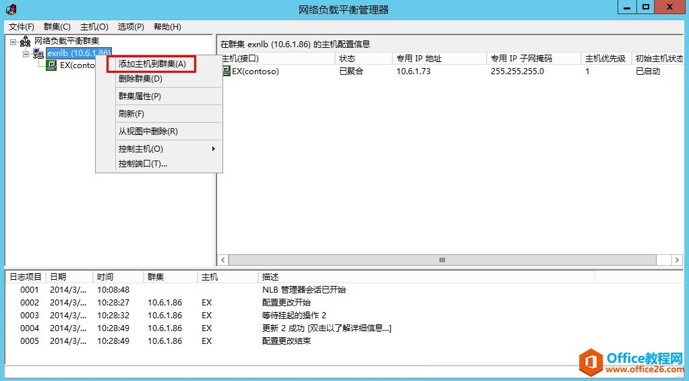
Task: Sort by 主机(接口) column header
Action: click(277, 59)
